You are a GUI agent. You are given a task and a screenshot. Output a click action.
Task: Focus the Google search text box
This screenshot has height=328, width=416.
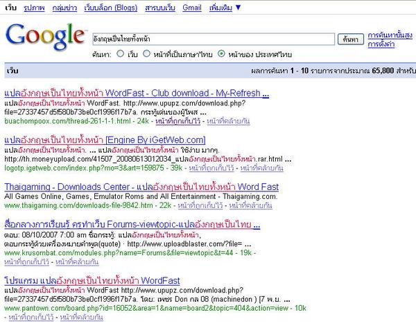[x=214, y=40]
